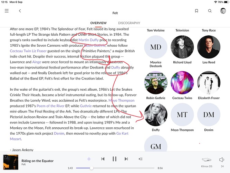Skip to next track
The image size is (230, 173).
point(126,159)
